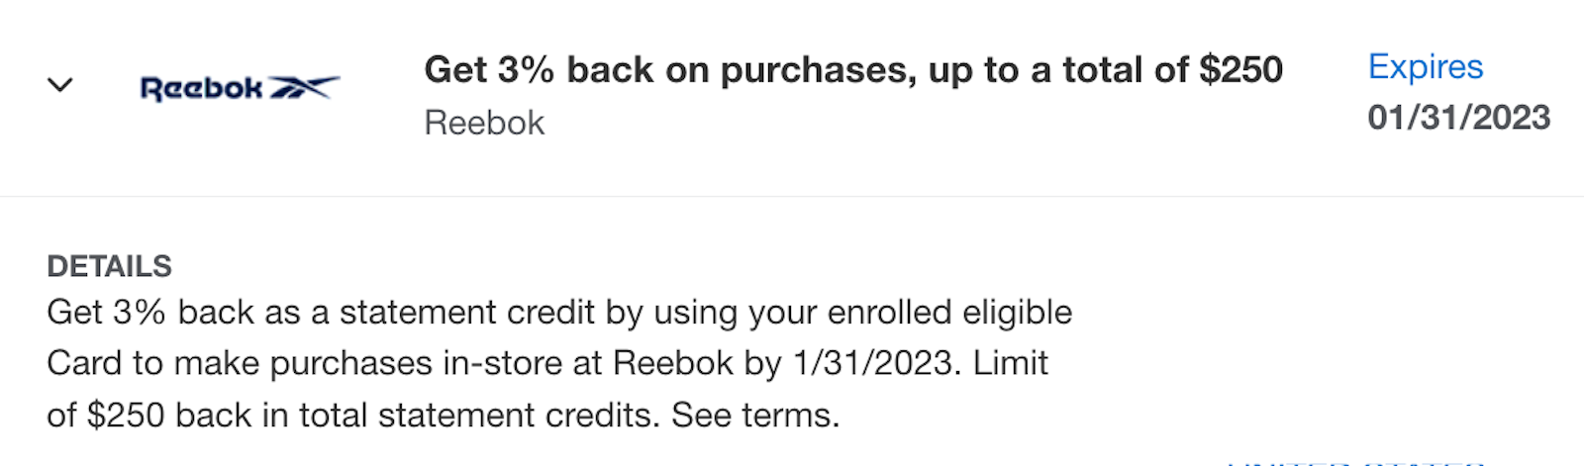This screenshot has height=466, width=1584.
Task: Click the DETAILS section heading
Action: click(109, 266)
